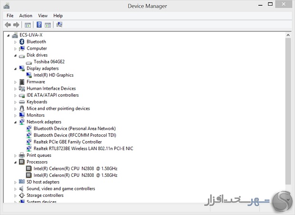Click the Print queues printer icon
This screenshot has height=215, width=295.
[x=22, y=155]
